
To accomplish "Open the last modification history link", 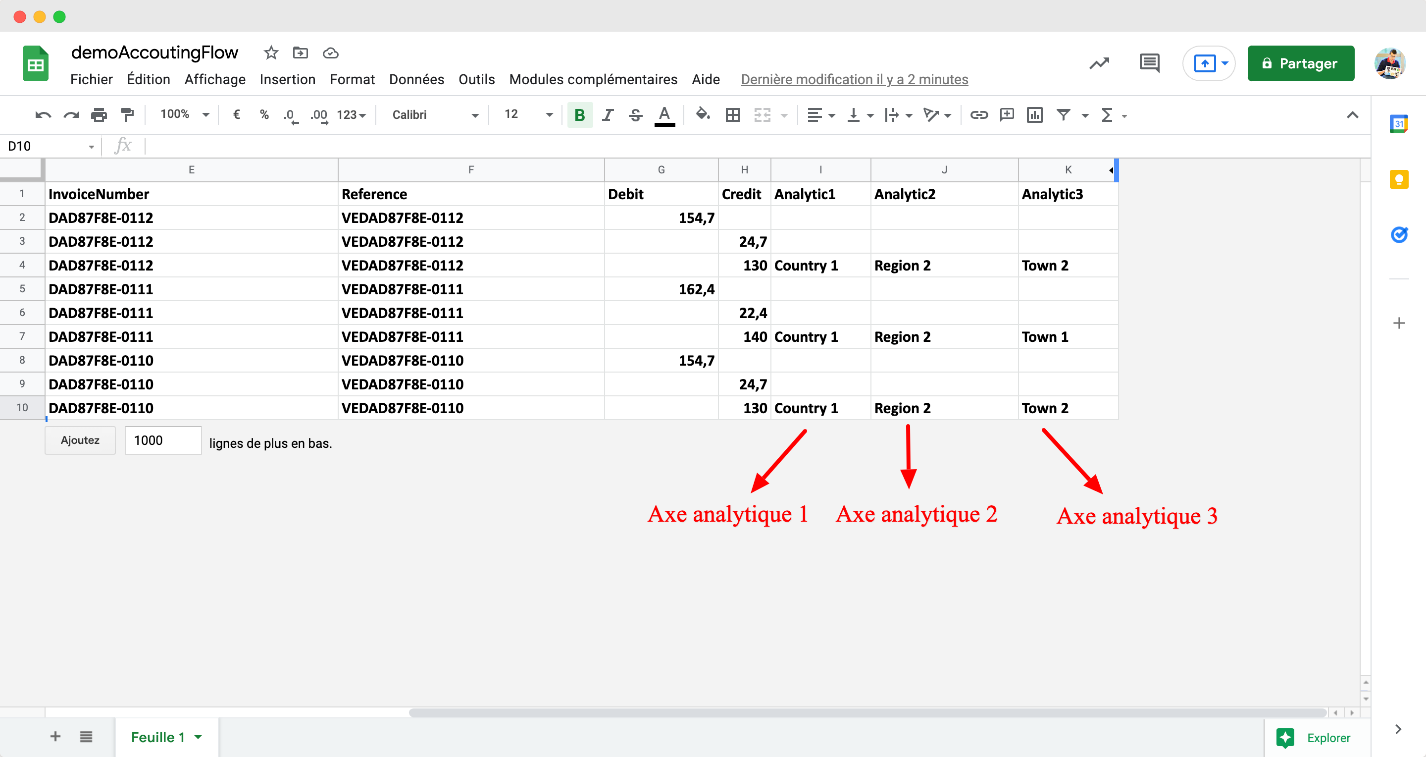I will 854,80.
